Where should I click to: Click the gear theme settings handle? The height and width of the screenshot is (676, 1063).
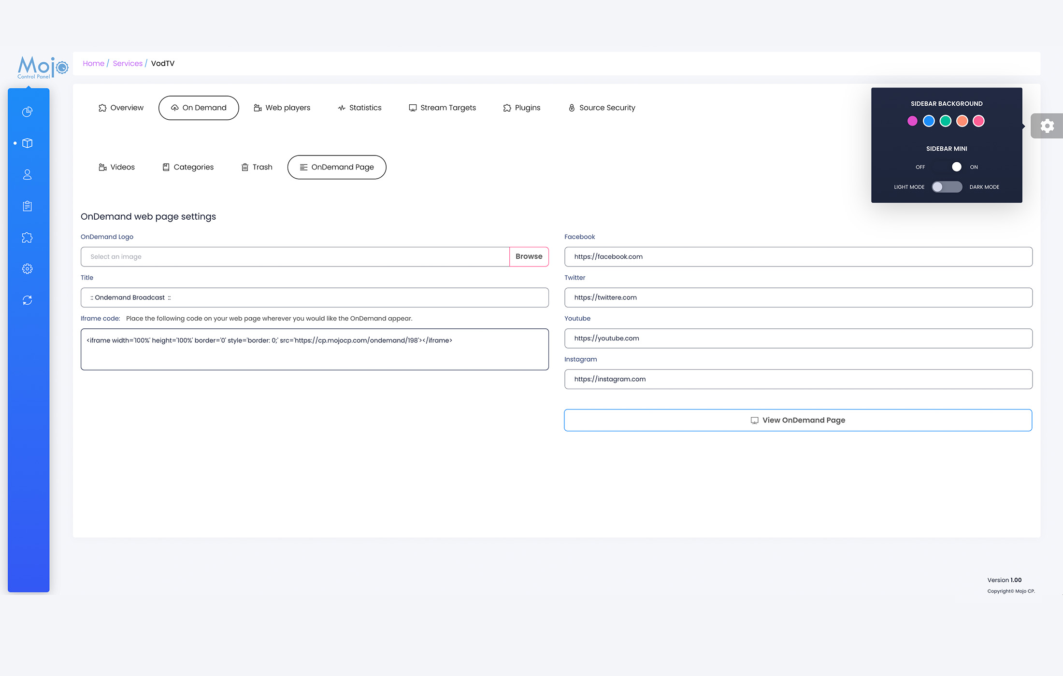click(x=1047, y=126)
